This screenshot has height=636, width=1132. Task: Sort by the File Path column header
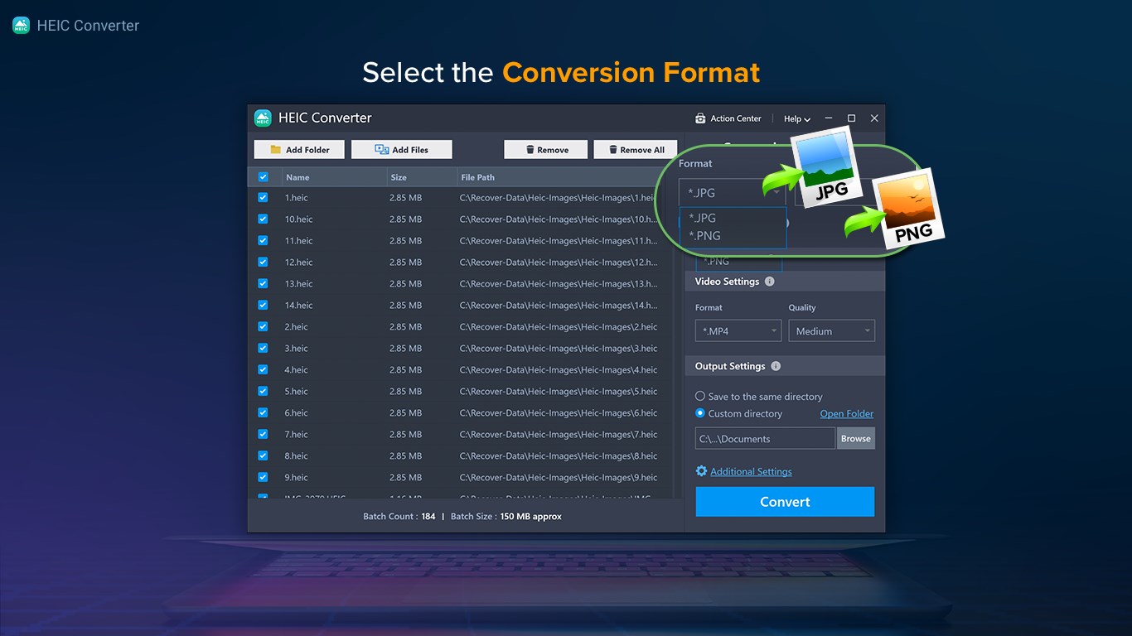coord(567,177)
